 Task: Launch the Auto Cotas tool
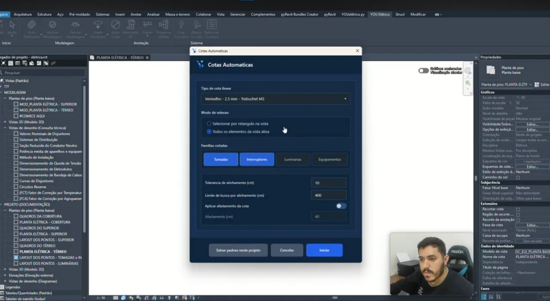pyautogui.click(x=116, y=28)
